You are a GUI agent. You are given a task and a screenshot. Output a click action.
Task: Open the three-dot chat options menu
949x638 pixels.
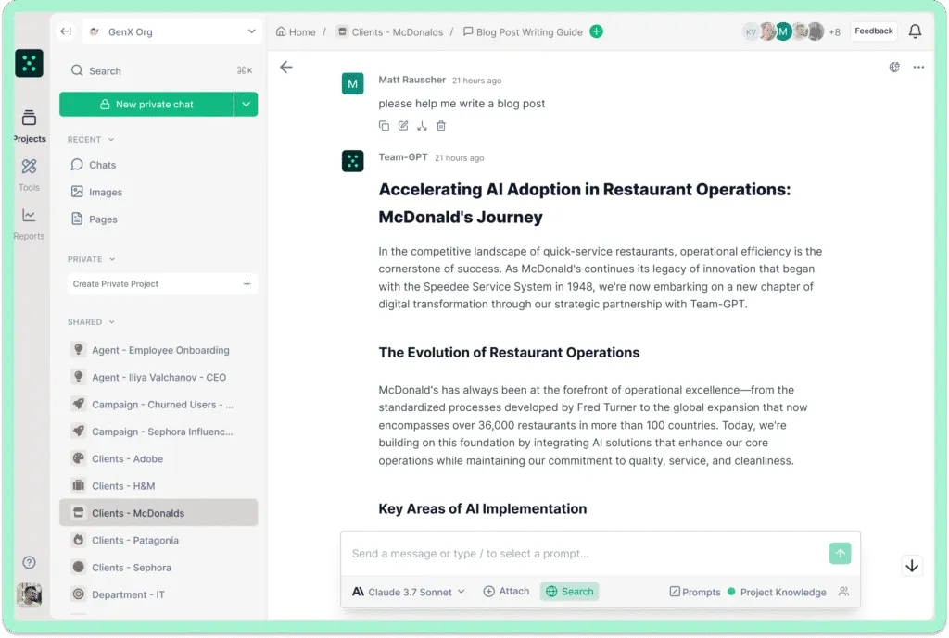918,67
